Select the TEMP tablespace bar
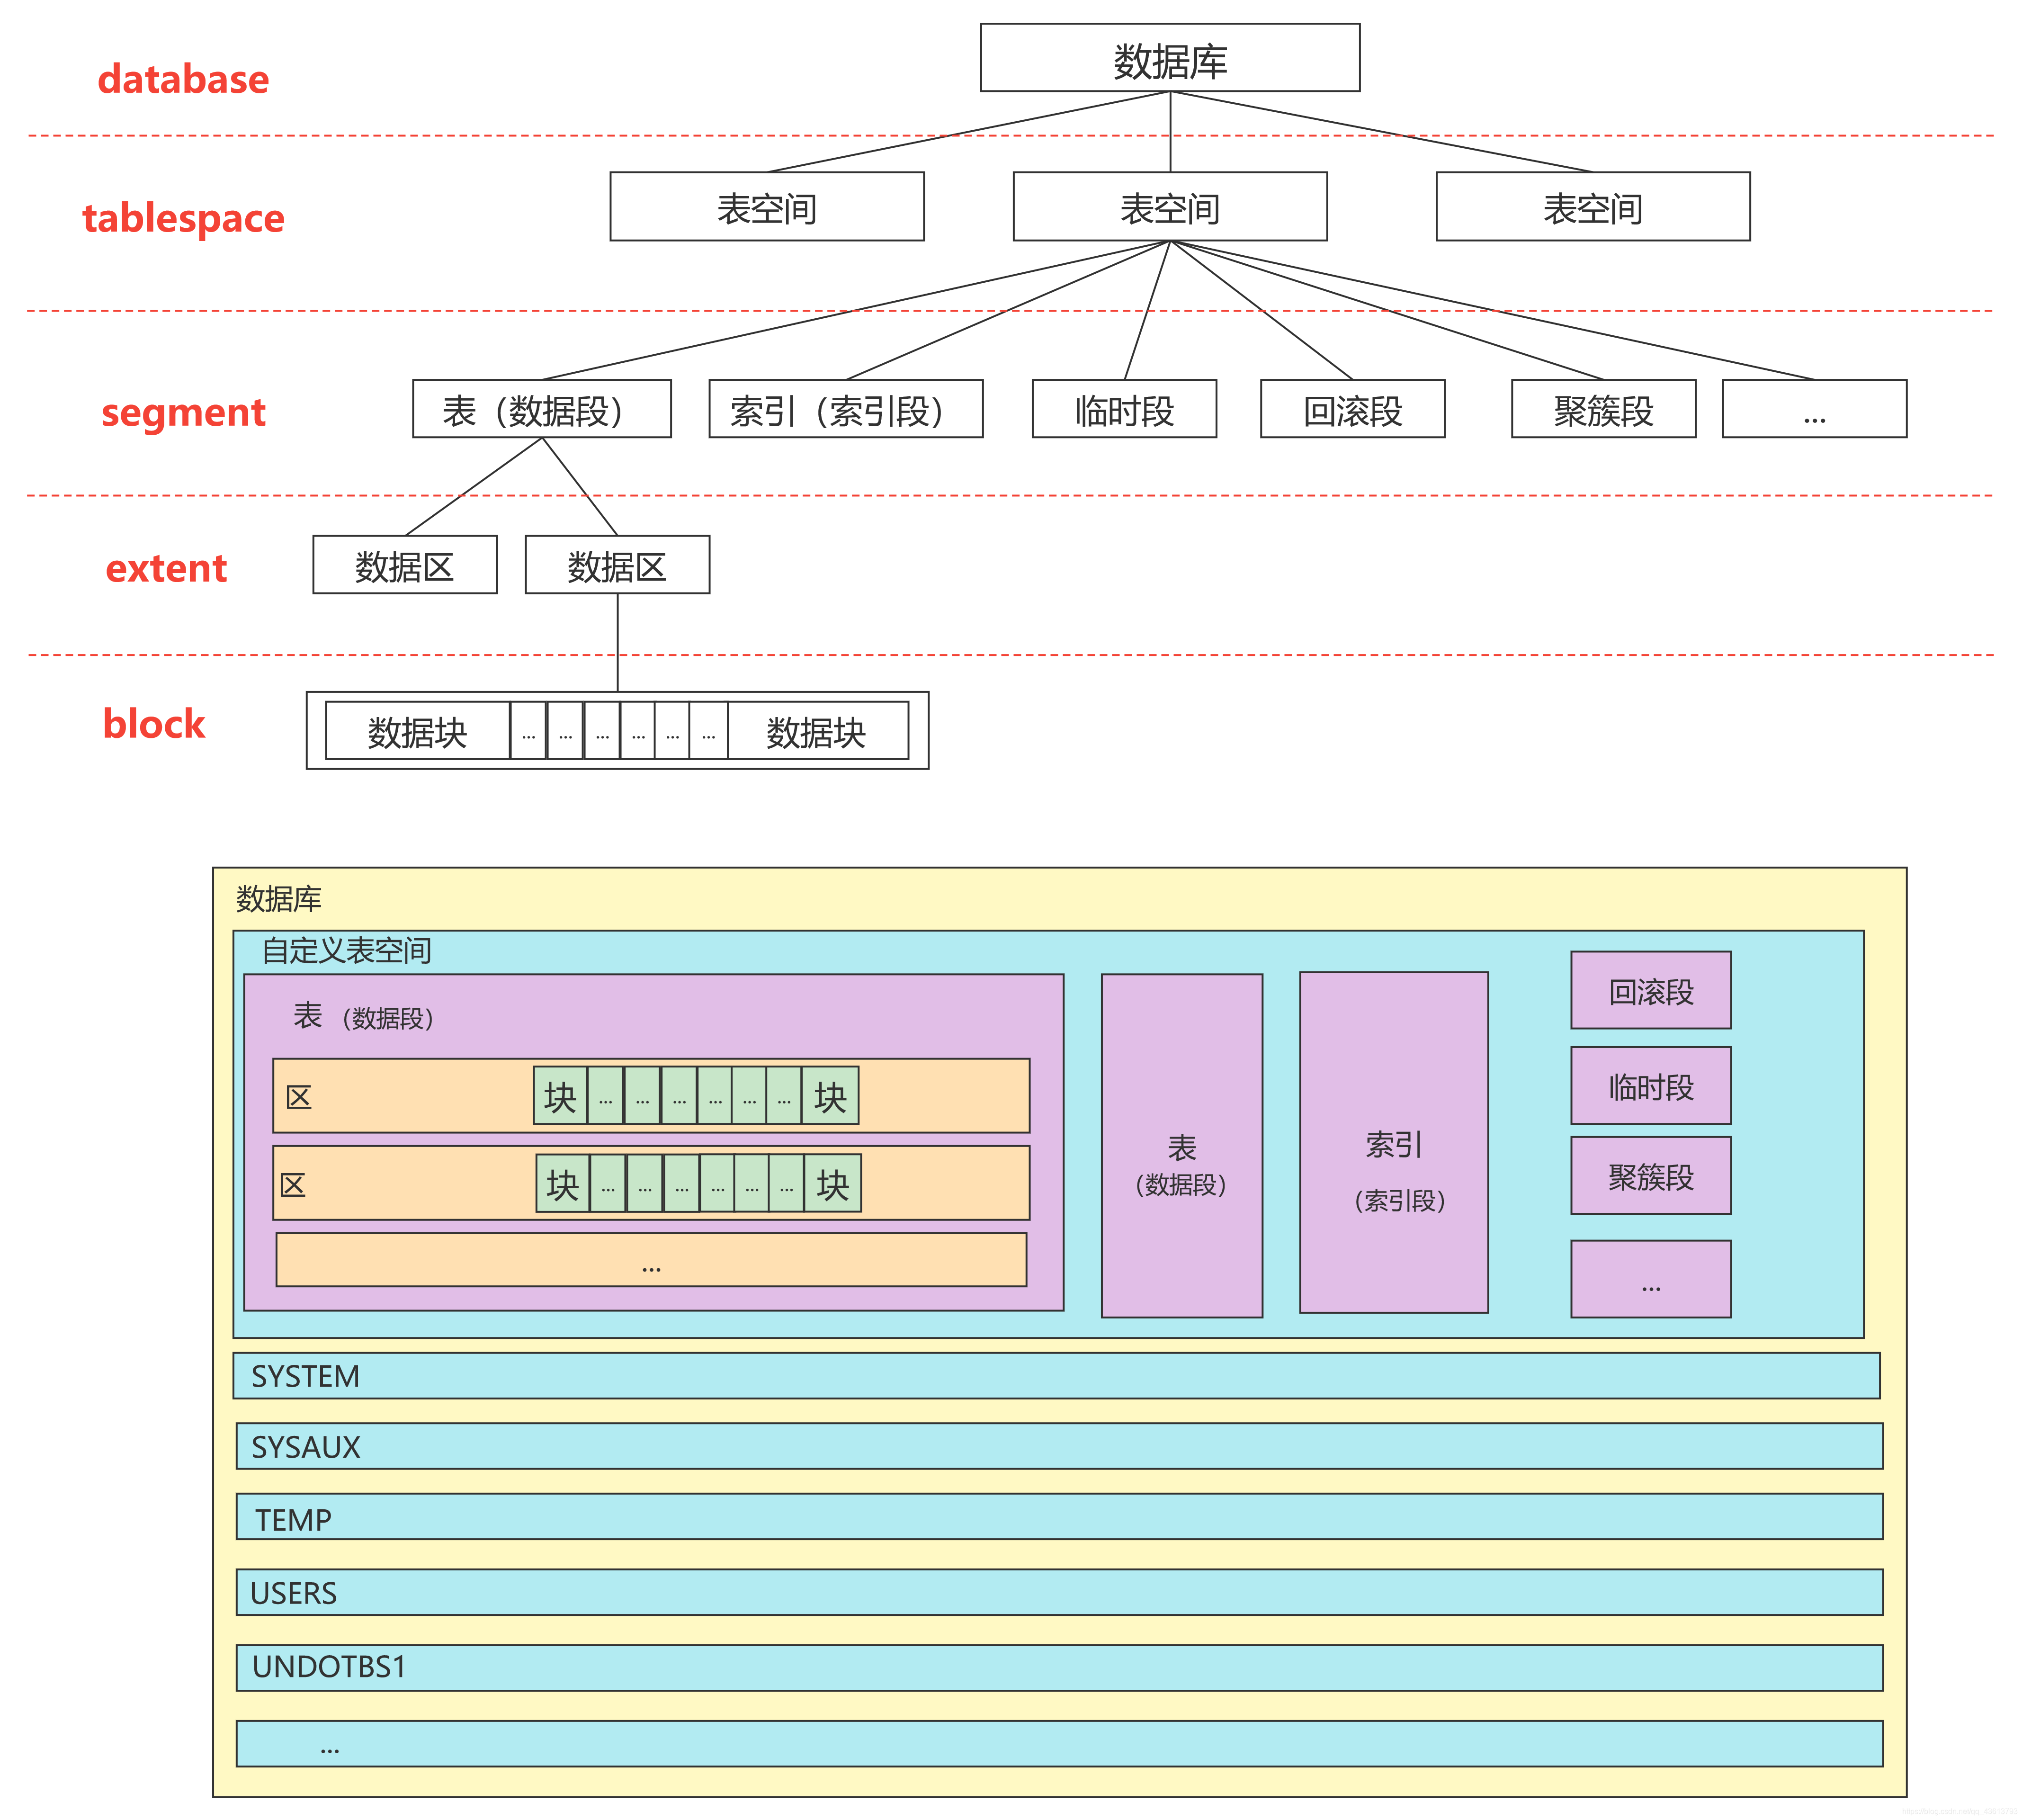 1059,1517
